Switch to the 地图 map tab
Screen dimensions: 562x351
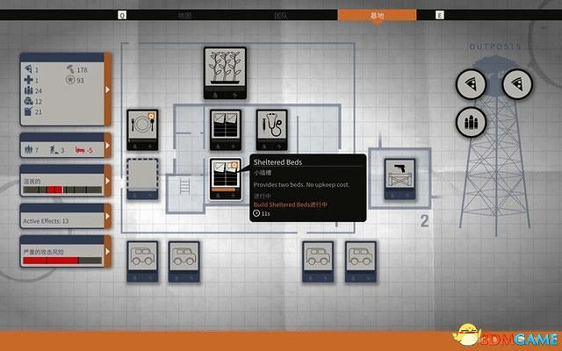pos(184,16)
